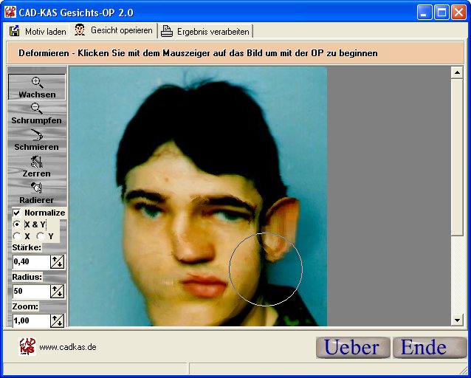Viewport: 471px width, 378px height.
Task: Pick the Radierer eraser tool
Action: (x=37, y=193)
